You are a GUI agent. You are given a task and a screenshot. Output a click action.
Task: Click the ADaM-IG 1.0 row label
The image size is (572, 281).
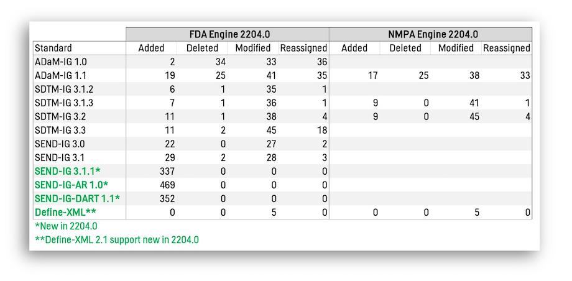tap(55, 62)
